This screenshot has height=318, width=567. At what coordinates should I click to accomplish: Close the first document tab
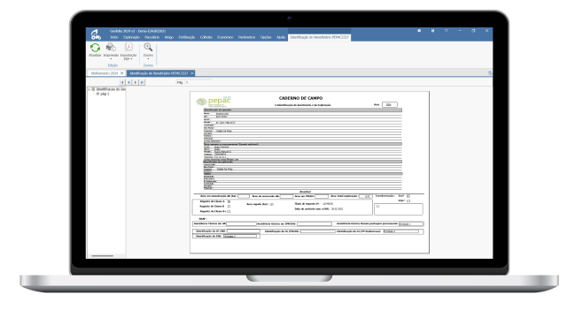122,73
